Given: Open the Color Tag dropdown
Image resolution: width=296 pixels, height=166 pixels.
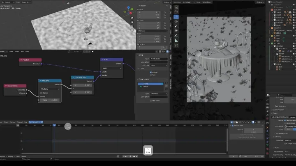Looking at the screenshot, I should coord(159,65).
